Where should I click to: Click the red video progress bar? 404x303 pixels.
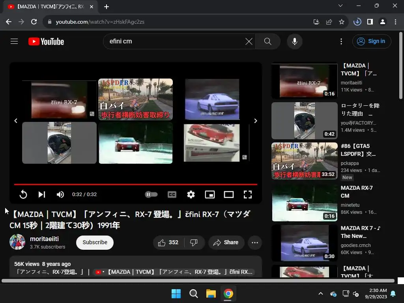pos(136,184)
